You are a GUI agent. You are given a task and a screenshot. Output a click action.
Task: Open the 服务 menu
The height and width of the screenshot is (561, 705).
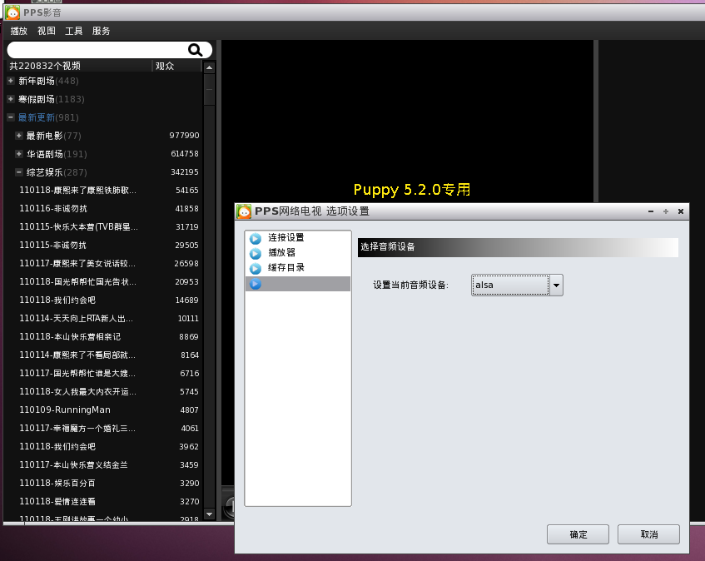pos(102,31)
